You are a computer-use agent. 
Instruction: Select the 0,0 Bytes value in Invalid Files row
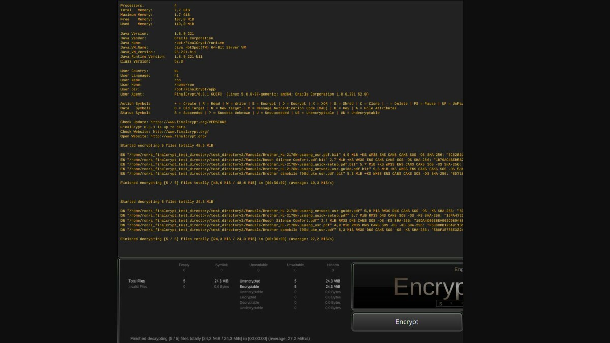(x=221, y=287)
